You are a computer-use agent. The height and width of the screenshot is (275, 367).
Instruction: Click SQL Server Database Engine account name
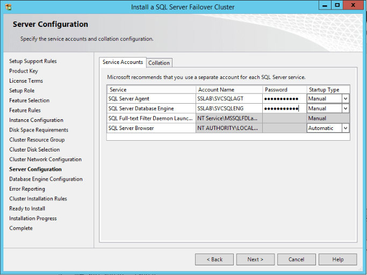coord(229,108)
